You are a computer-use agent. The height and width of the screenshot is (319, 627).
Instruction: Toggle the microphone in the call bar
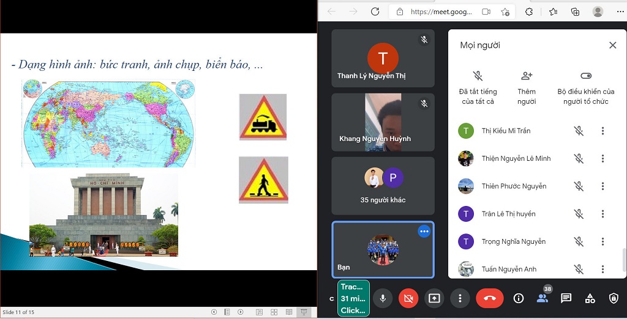[x=383, y=298]
